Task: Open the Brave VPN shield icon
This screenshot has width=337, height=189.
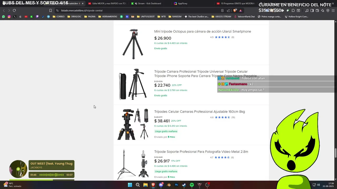Action: 328,10
